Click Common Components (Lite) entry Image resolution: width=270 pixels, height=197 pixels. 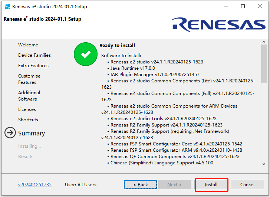(x=178, y=84)
